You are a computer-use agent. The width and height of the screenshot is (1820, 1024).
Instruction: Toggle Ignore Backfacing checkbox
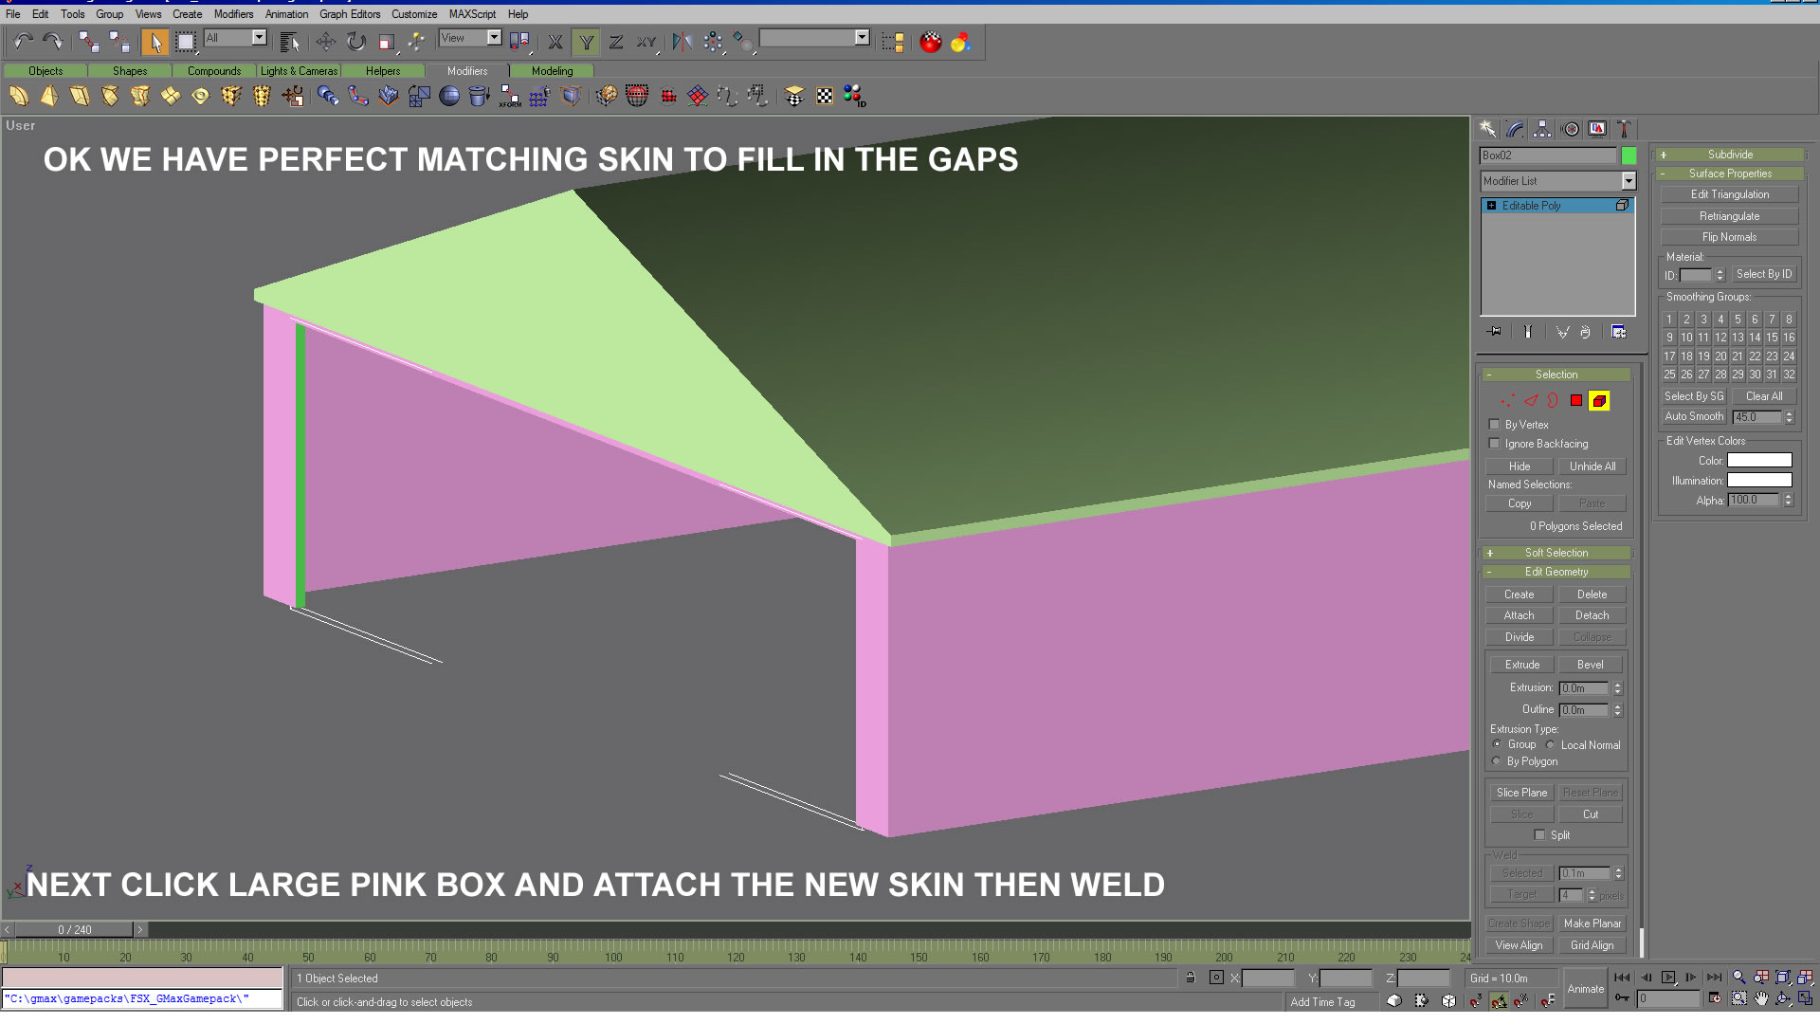coord(1495,444)
